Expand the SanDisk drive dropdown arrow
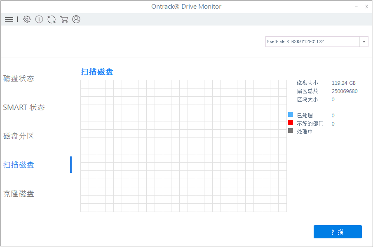The height and width of the screenshot is (247, 373). point(364,42)
